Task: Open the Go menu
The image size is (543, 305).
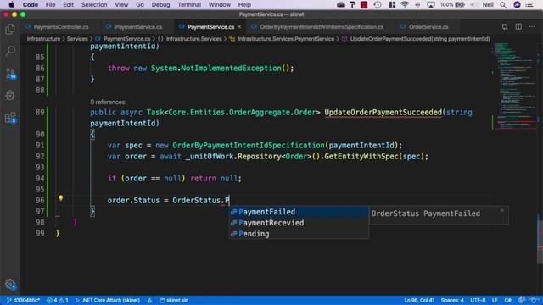Action: (140, 4)
